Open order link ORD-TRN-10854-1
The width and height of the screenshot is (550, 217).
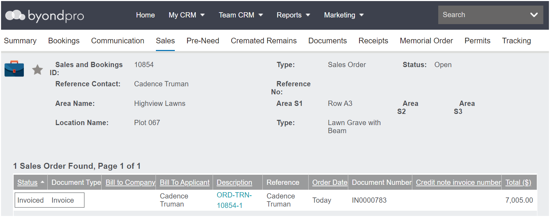click(234, 200)
